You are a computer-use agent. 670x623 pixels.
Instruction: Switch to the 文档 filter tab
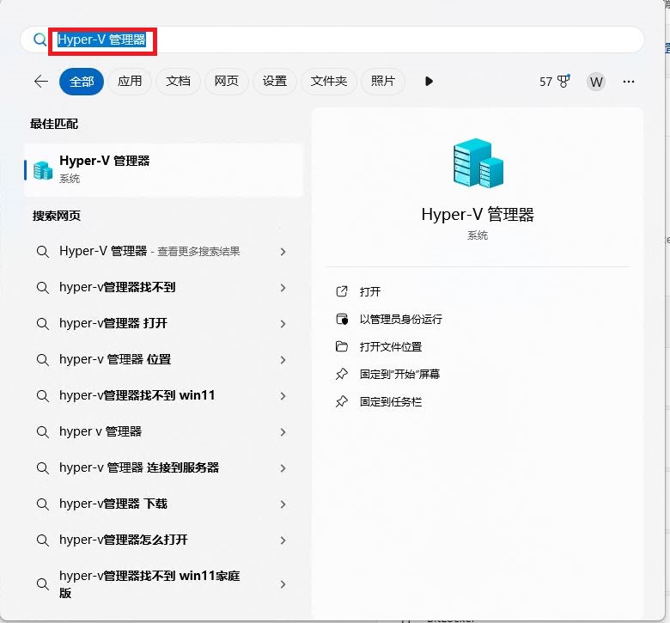pyautogui.click(x=178, y=82)
